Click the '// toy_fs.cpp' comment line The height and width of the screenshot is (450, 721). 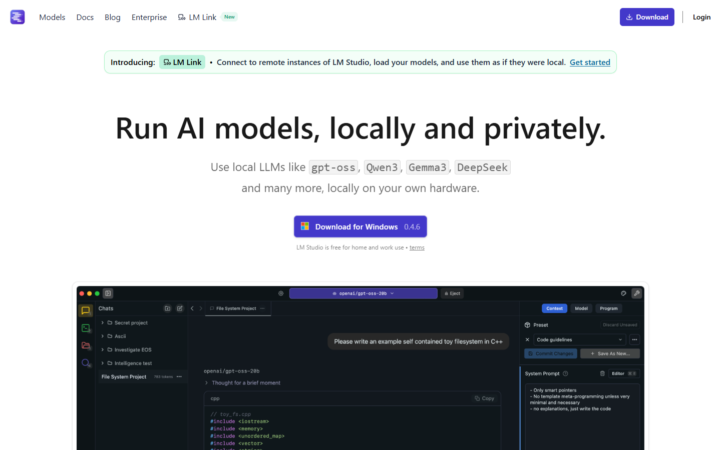[230, 414]
